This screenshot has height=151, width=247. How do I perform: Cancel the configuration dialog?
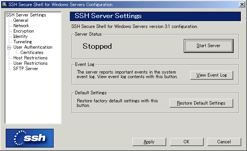224,142
